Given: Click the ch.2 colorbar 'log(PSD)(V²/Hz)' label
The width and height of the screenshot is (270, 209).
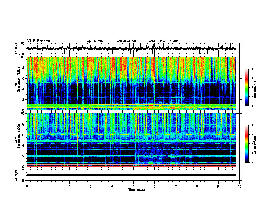Looking at the screenshot, I should (x=255, y=145).
